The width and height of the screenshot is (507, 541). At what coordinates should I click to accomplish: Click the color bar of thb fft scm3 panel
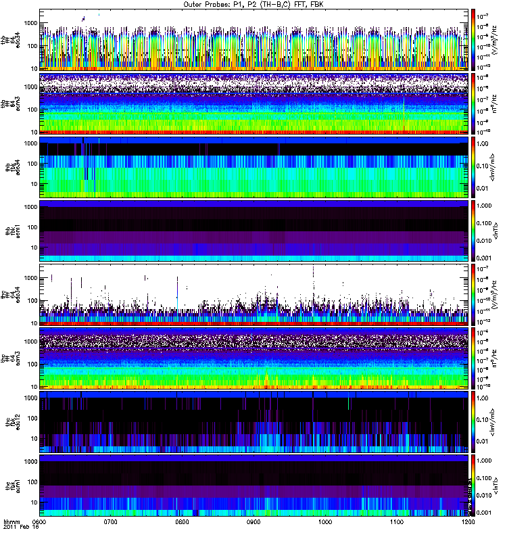[x=473, y=103]
